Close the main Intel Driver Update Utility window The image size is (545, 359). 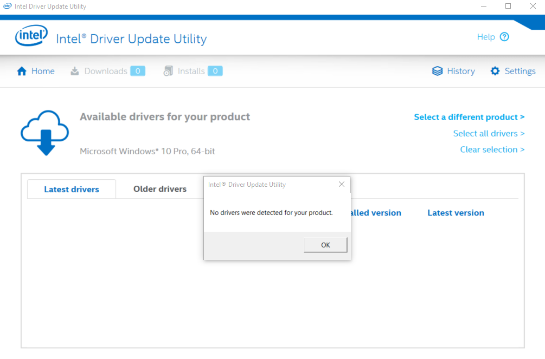(x=533, y=6)
